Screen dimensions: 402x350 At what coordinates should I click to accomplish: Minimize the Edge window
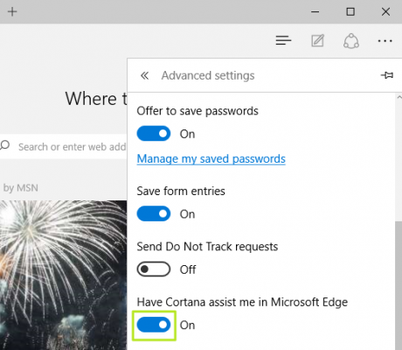click(315, 11)
